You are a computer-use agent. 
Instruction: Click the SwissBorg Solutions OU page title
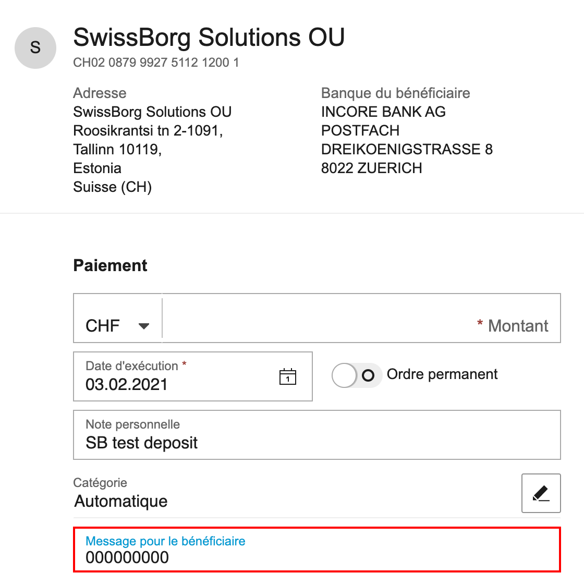[x=209, y=38]
